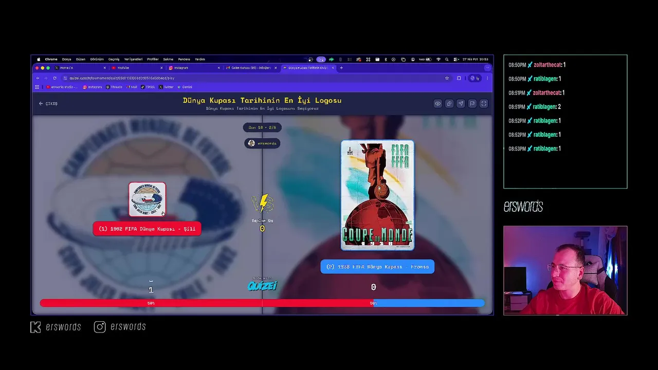Select the 1962 Chile logo thumbnail

tap(147, 199)
